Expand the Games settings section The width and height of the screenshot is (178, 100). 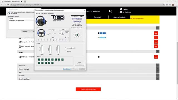click(158, 69)
